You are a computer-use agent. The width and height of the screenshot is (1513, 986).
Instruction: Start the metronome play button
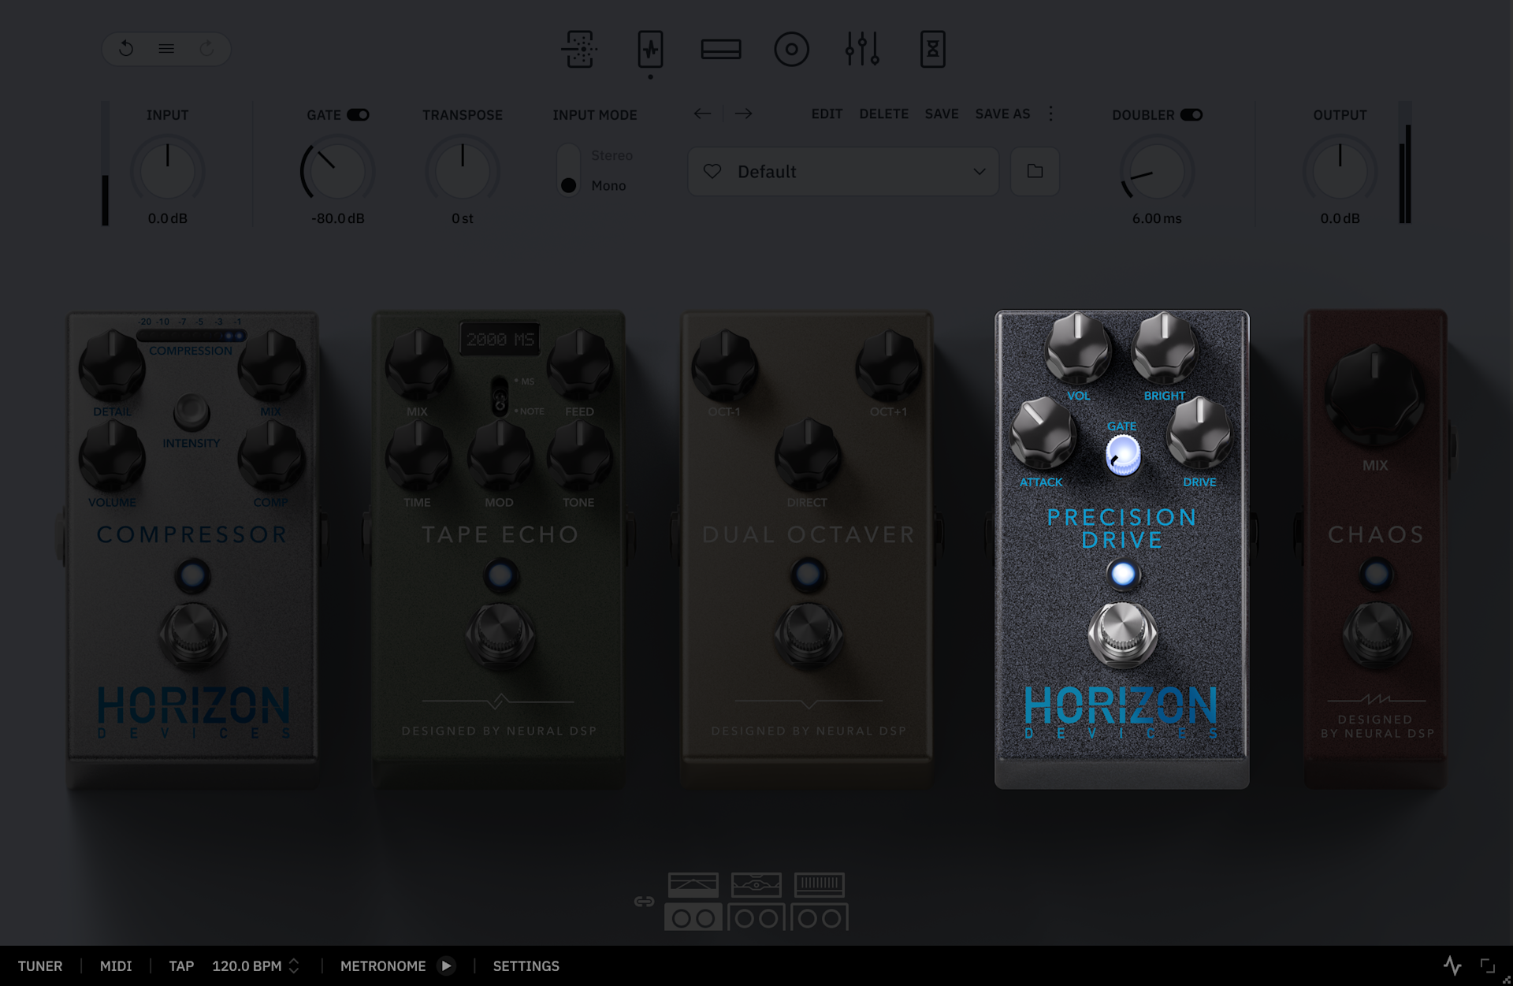[x=446, y=966]
